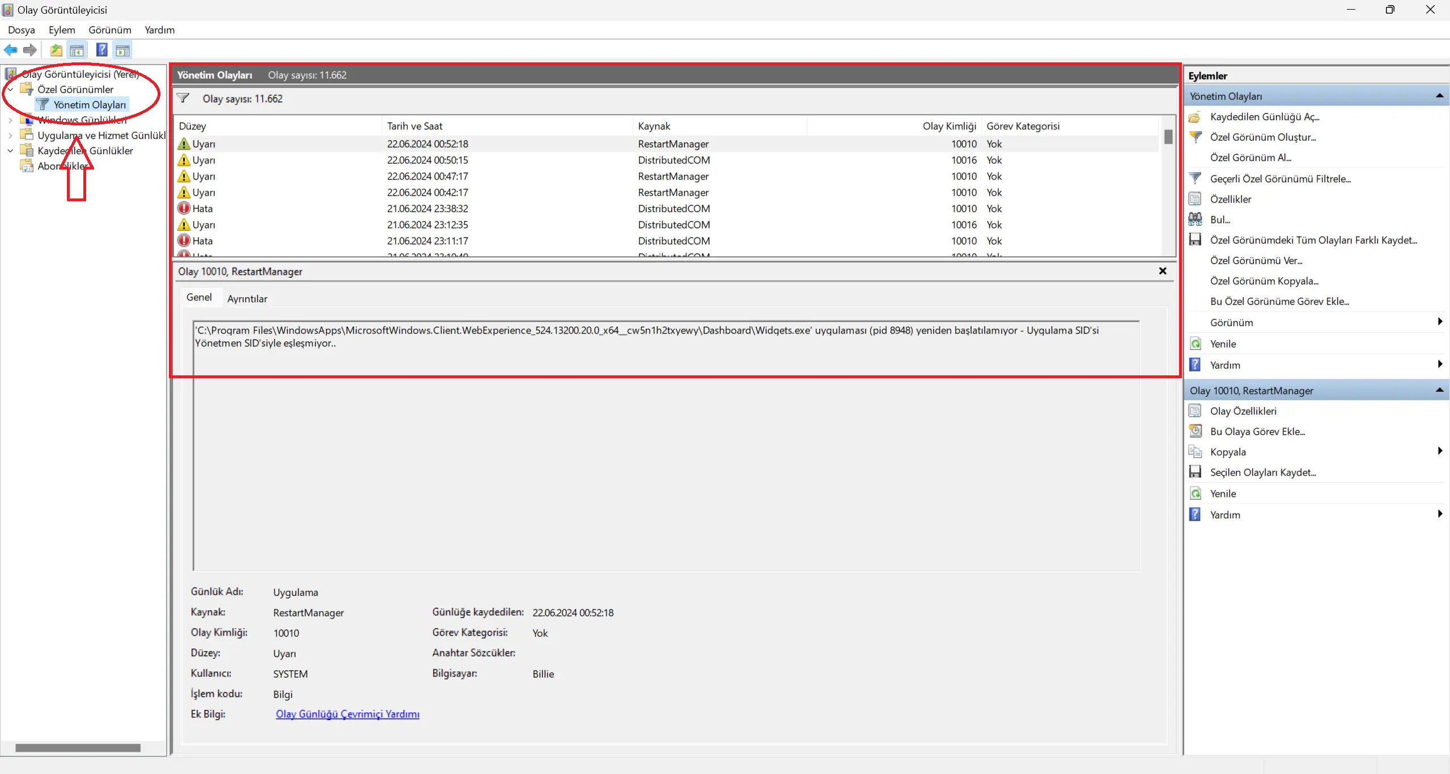Expand the Windows Günlükleri tree node
The width and height of the screenshot is (1450, 774).
pyautogui.click(x=10, y=120)
